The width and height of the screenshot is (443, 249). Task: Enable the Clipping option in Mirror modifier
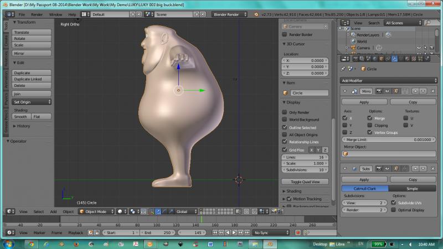pyautogui.click(x=370, y=125)
